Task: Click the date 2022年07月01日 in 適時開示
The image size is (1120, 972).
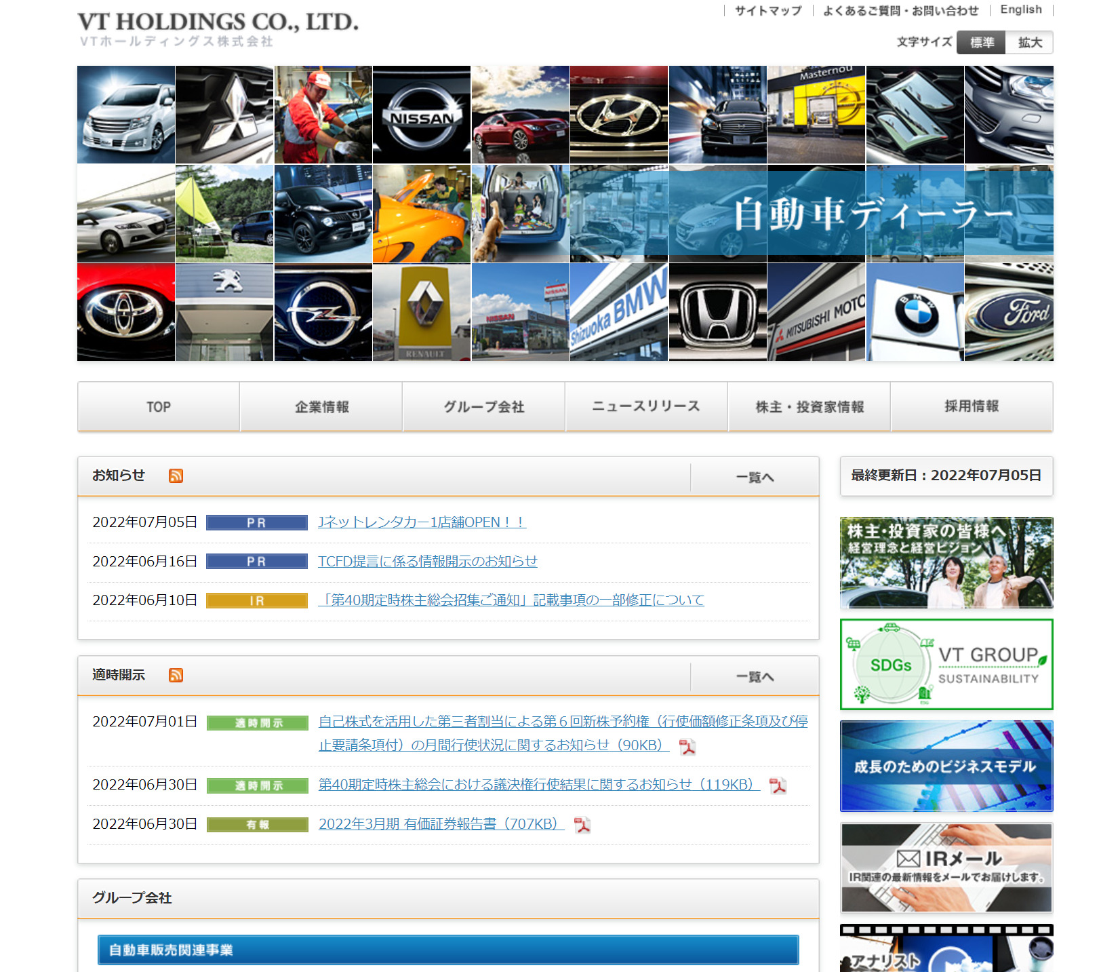Action: 145,722
